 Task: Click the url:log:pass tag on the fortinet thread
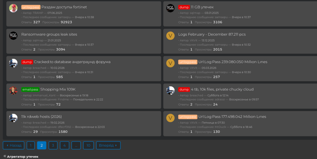(x=31, y=7)
